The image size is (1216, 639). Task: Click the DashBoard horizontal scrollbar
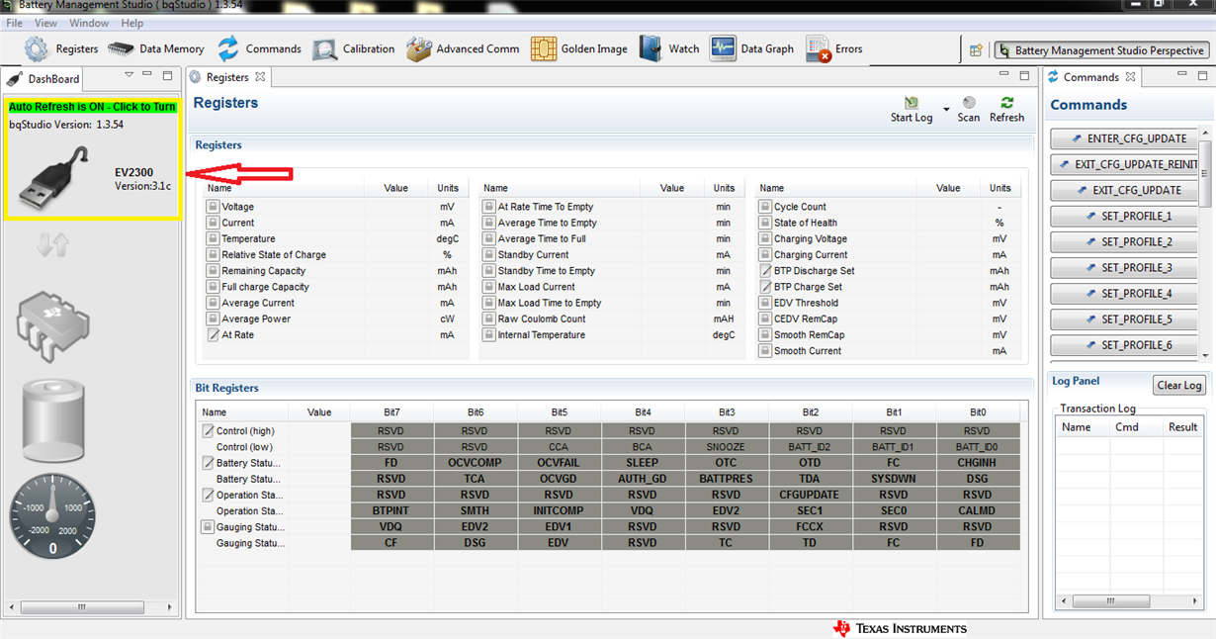(91, 607)
